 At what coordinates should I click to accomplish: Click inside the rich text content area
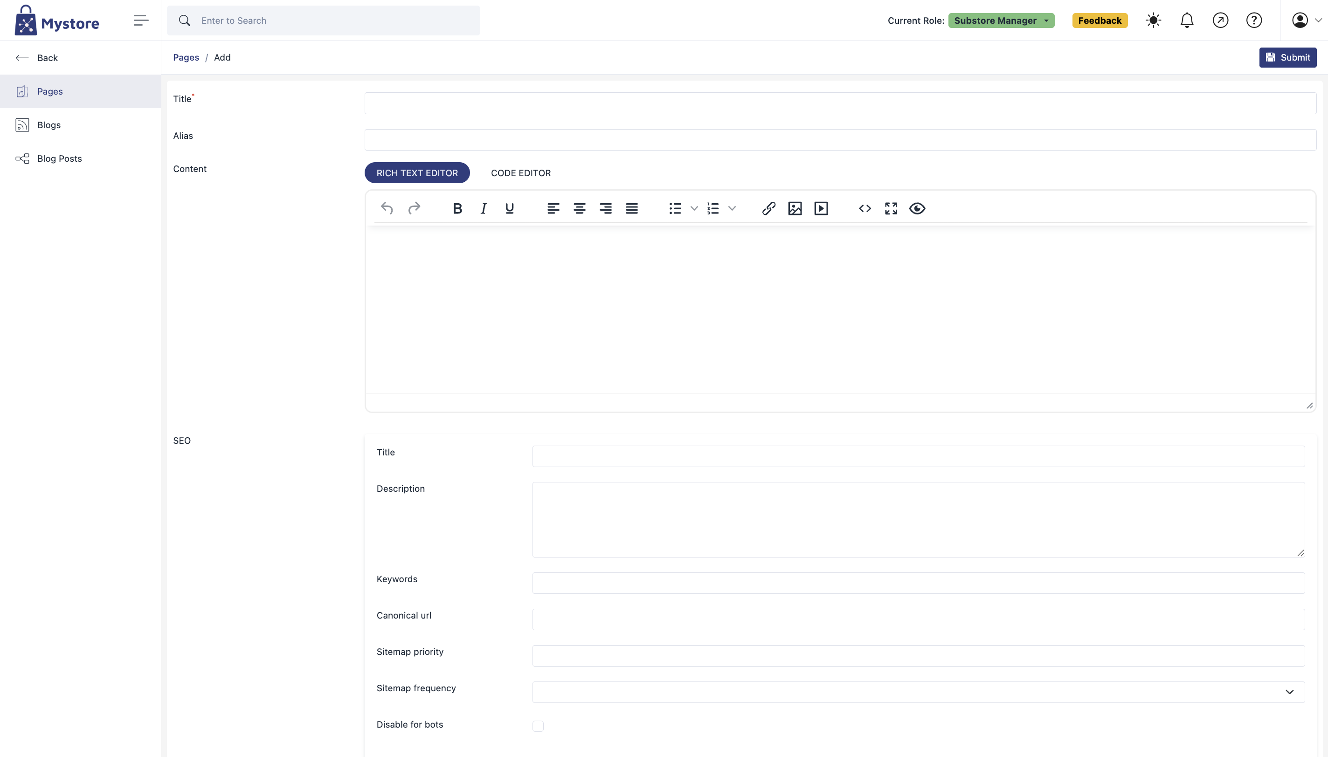click(x=840, y=310)
